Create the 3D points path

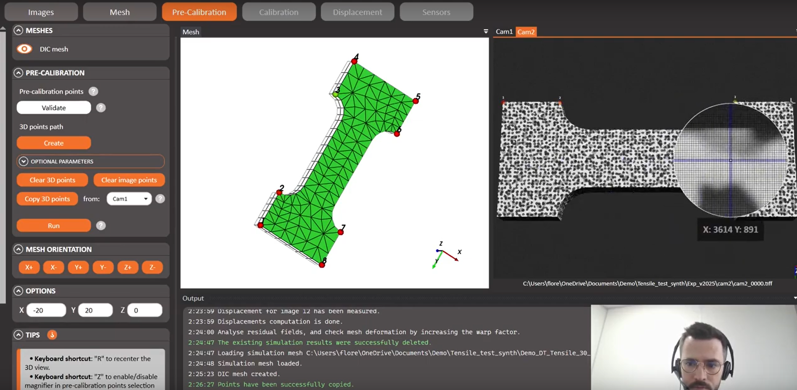click(x=53, y=143)
